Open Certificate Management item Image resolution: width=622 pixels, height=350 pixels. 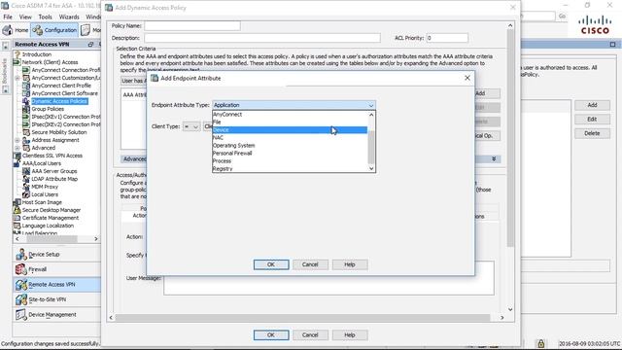[x=51, y=218]
